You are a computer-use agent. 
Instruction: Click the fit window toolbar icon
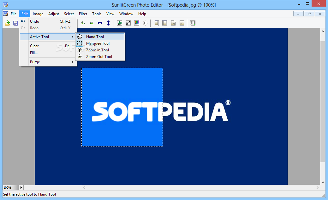pyautogui.click(x=165, y=23)
